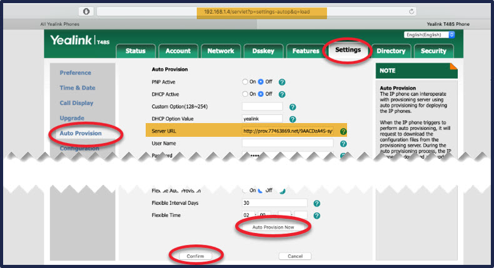Image resolution: width=494 pixels, height=268 pixels.
Task: Open Call Display settings
Action: coord(76,103)
